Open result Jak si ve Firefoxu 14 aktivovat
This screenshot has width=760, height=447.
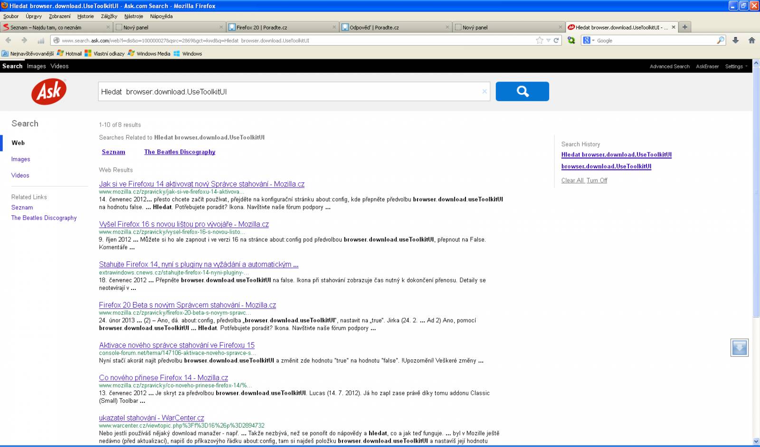[x=202, y=184]
